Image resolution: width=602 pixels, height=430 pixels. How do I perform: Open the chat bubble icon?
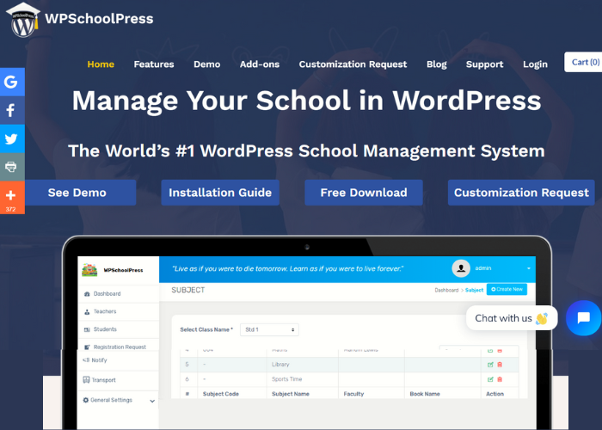click(x=583, y=318)
